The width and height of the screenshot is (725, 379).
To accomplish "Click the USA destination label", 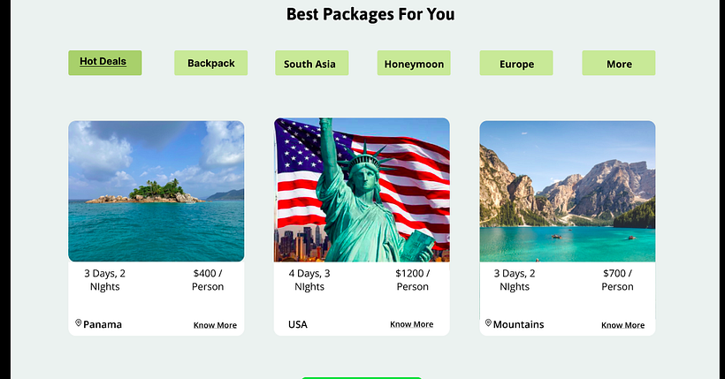I will coord(298,324).
